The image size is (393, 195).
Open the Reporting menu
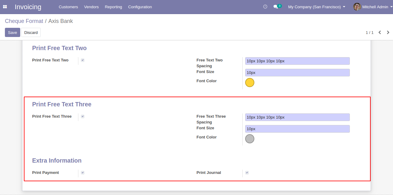[x=113, y=7]
